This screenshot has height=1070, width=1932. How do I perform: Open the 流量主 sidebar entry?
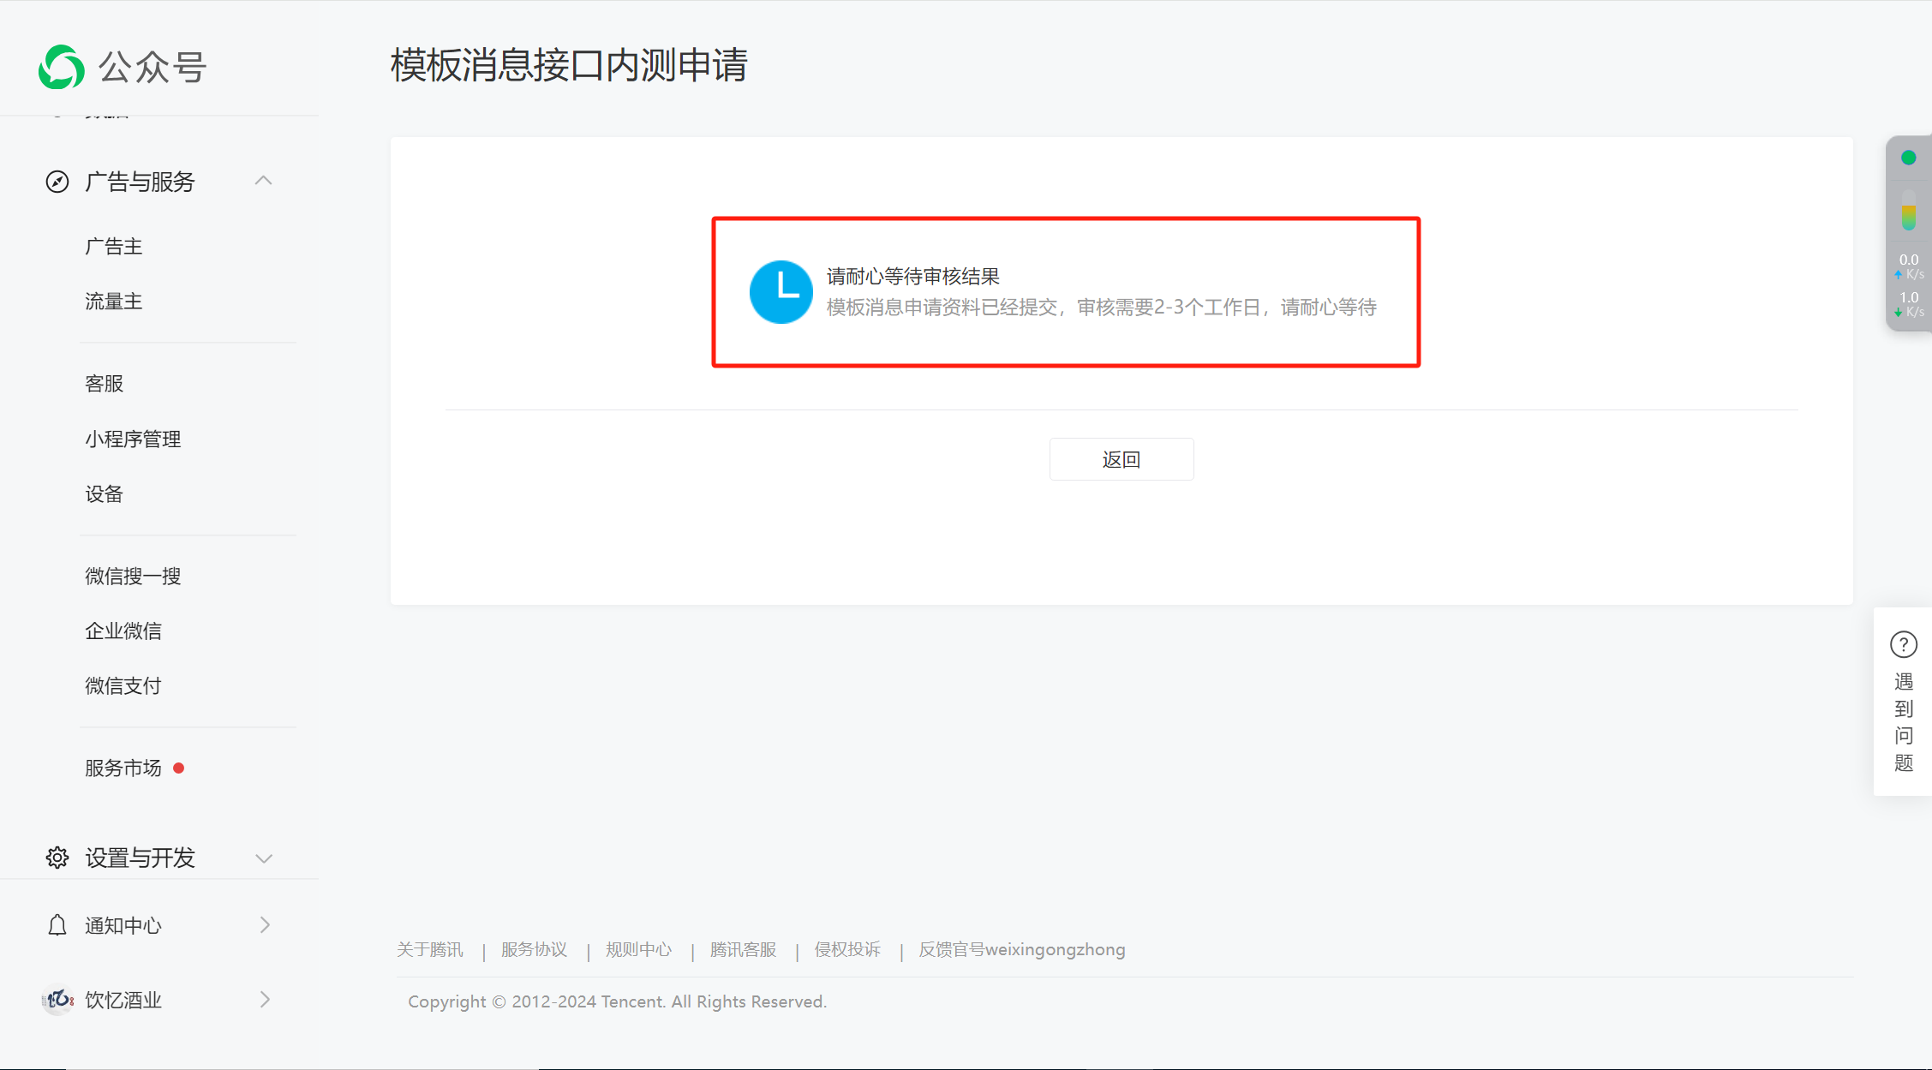[113, 302]
